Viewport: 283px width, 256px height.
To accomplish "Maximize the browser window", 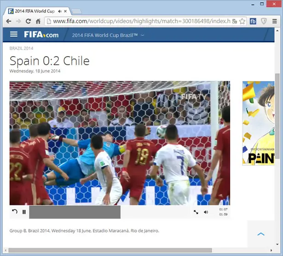I will pos(262,4).
